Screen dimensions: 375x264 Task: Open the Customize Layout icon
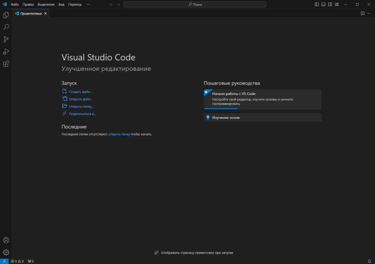pyautogui.click(x=337, y=4)
